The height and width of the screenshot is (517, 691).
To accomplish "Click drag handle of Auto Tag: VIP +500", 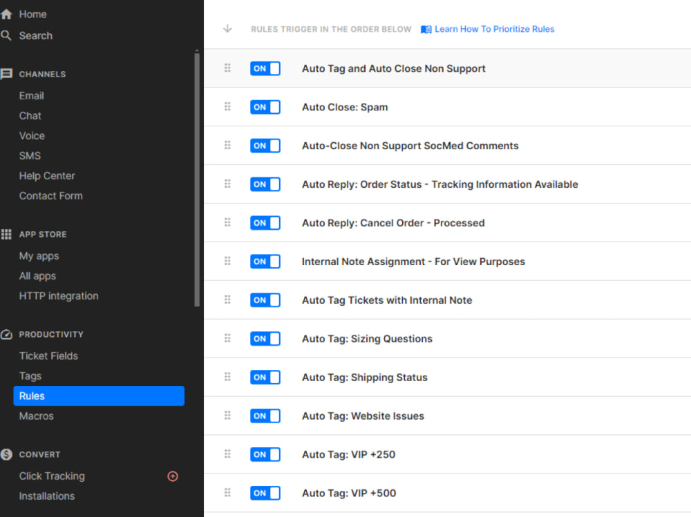I will click(x=227, y=492).
